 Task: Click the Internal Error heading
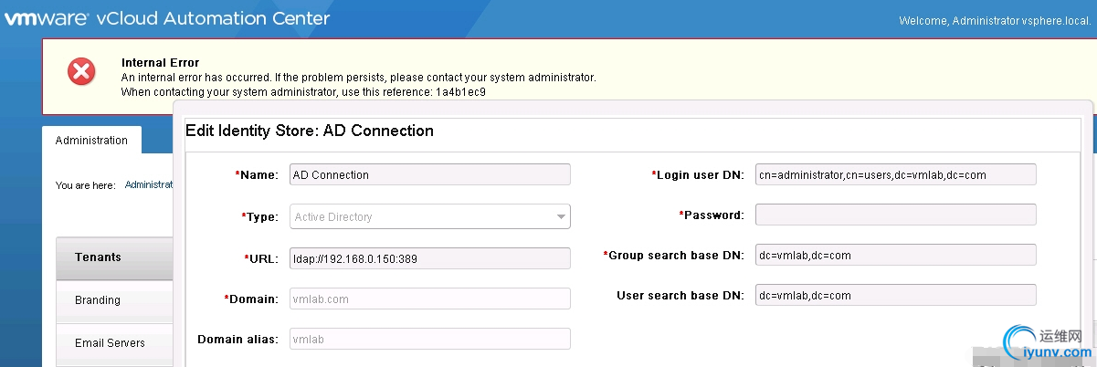pyautogui.click(x=160, y=63)
